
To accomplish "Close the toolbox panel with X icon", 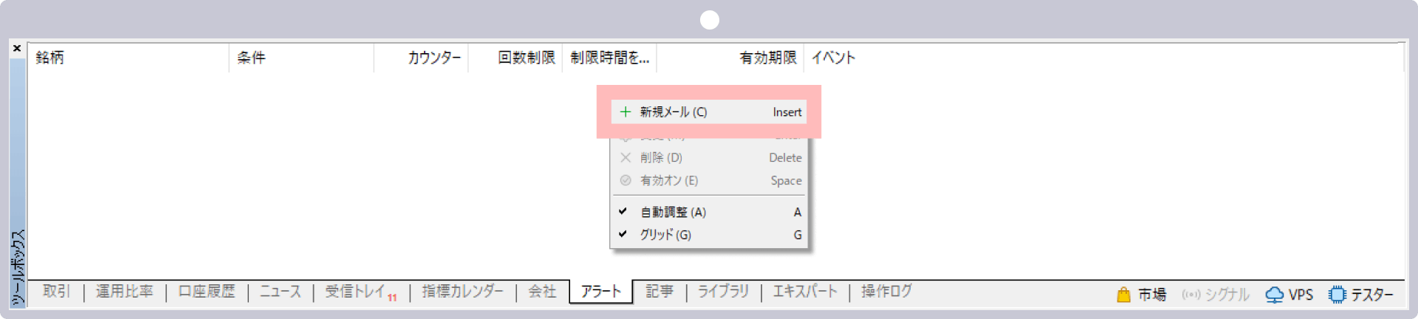I will point(17,49).
